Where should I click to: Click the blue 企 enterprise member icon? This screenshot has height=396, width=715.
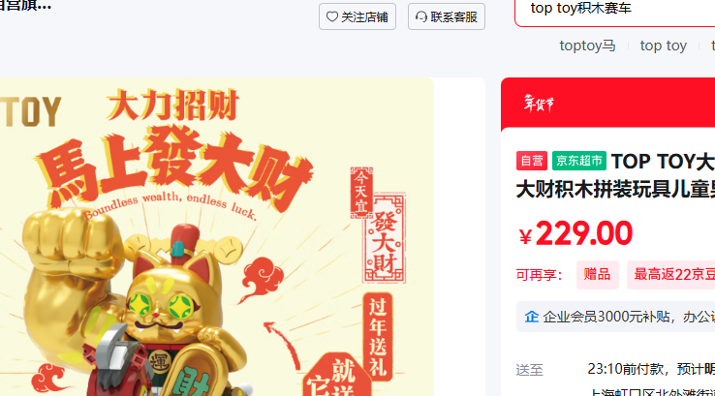click(532, 317)
